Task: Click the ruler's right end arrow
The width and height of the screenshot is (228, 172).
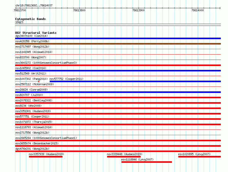Action: (x=220, y=8)
